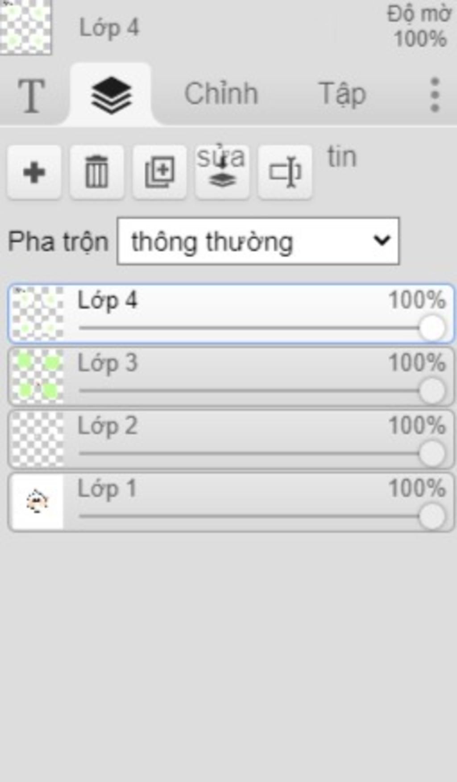Open the three-dot more options menu
Image resolution: width=457 pixels, height=782 pixels.
(x=435, y=95)
